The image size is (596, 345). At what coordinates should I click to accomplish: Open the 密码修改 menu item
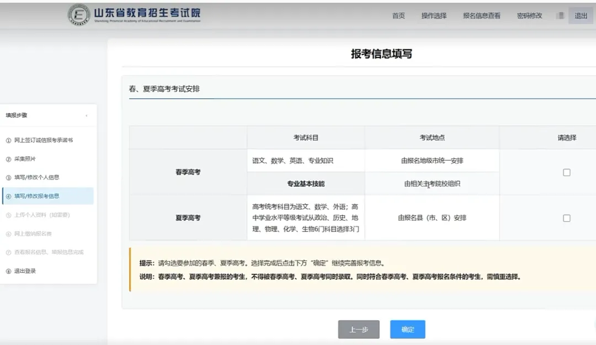(529, 15)
